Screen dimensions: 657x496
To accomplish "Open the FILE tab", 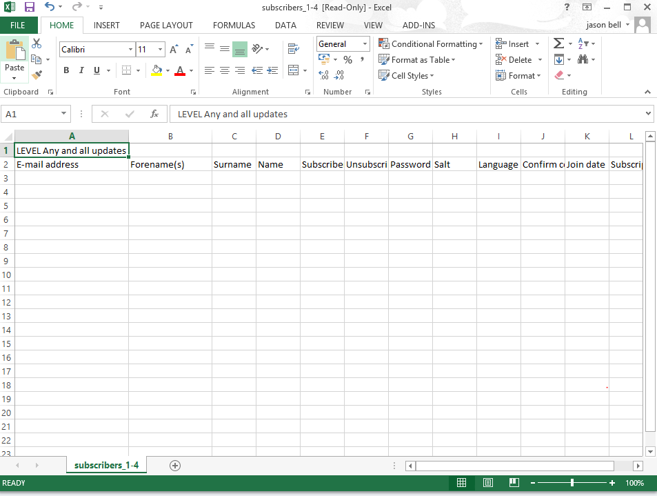I will [x=18, y=25].
